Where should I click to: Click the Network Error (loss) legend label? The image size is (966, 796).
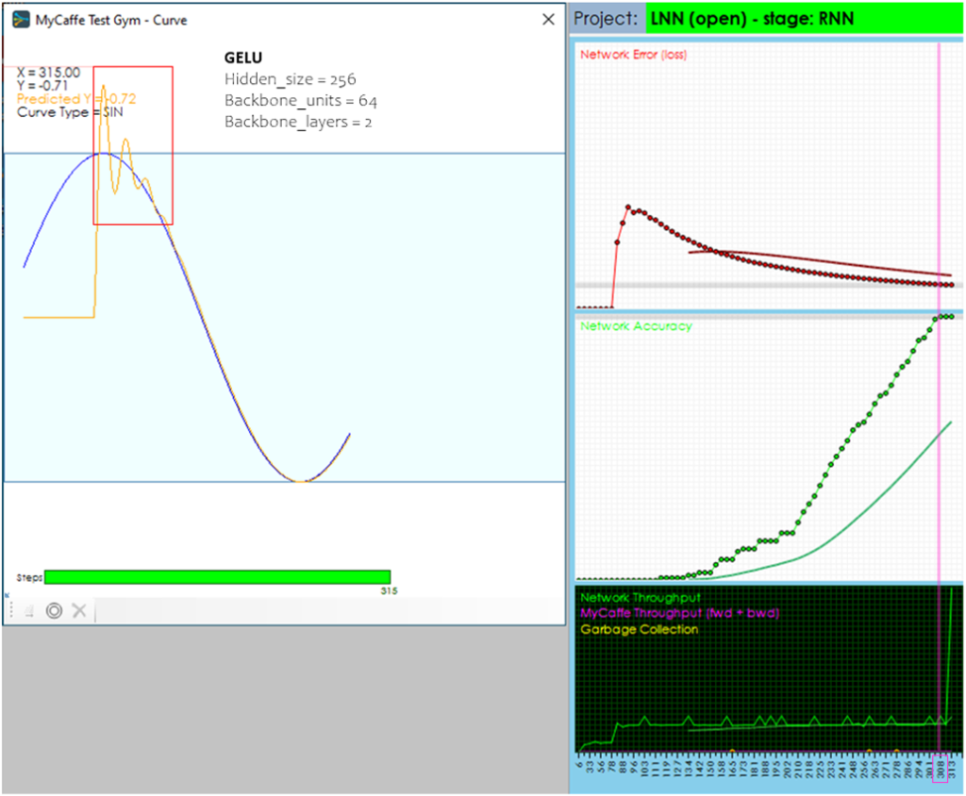(x=633, y=55)
